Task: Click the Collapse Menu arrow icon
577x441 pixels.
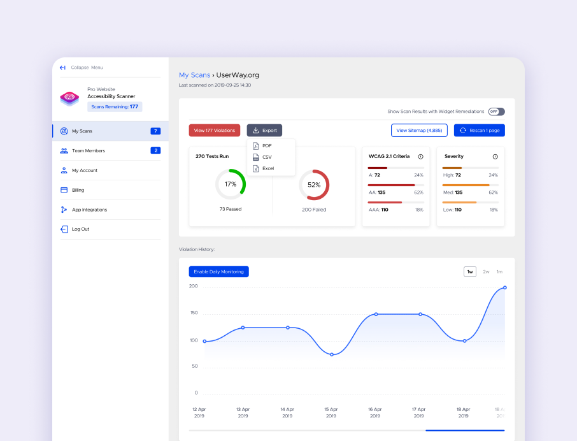Action: coord(62,67)
